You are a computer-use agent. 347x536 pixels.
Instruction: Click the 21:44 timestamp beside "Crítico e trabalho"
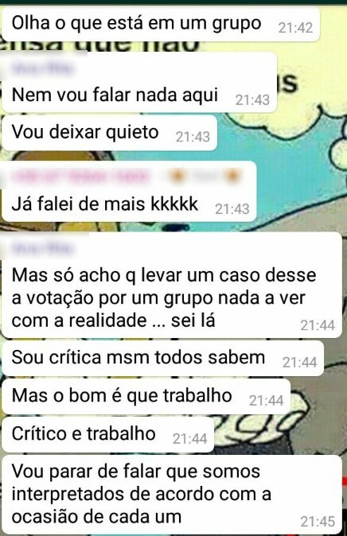point(189,438)
